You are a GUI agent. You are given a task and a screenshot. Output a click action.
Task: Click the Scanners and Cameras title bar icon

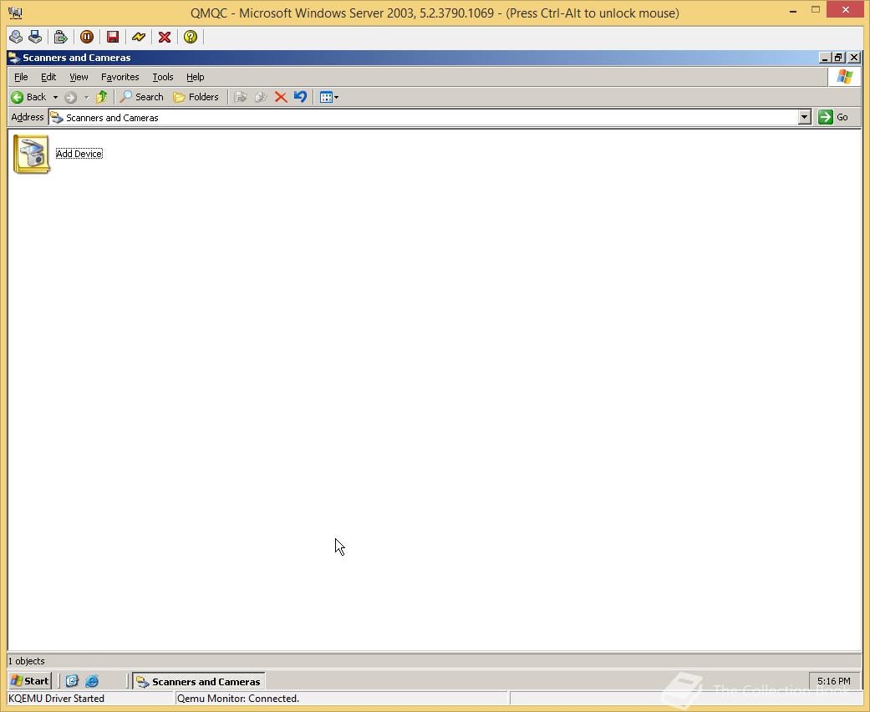coord(14,58)
